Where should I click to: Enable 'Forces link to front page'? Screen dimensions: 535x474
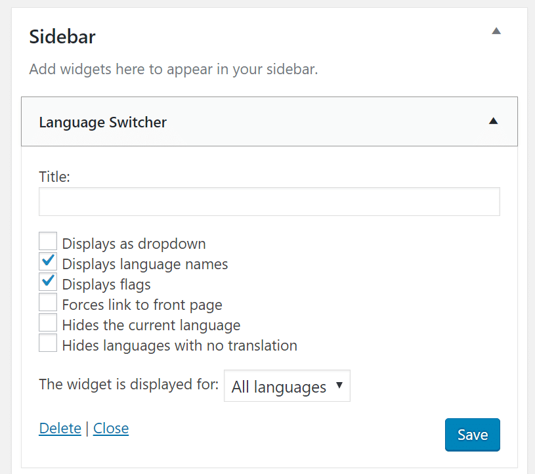tap(47, 302)
